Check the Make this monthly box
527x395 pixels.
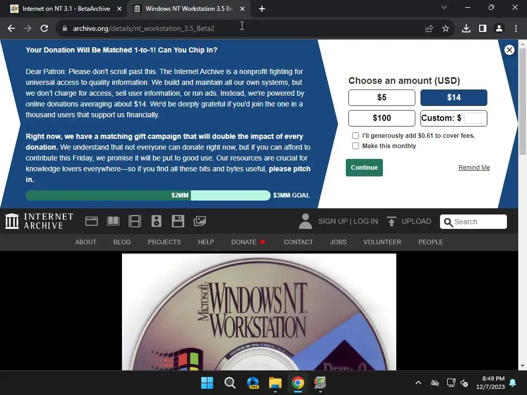(x=356, y=146)
